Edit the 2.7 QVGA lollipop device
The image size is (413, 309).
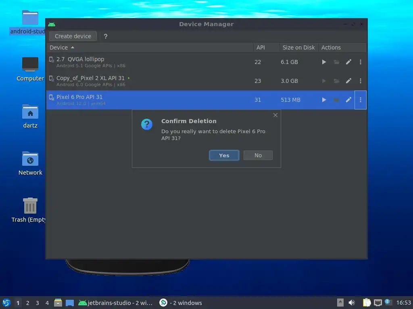[x=348, y=62]
